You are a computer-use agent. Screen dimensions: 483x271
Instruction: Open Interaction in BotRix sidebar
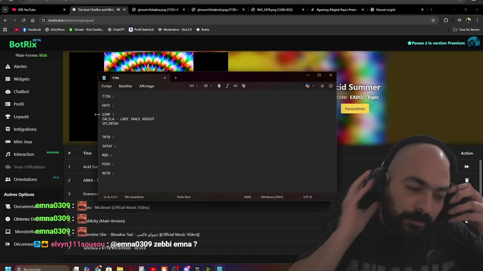(24, 154)
